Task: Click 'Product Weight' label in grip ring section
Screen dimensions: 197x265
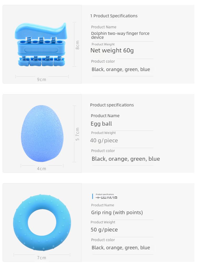Action: [x=103, y=222]
